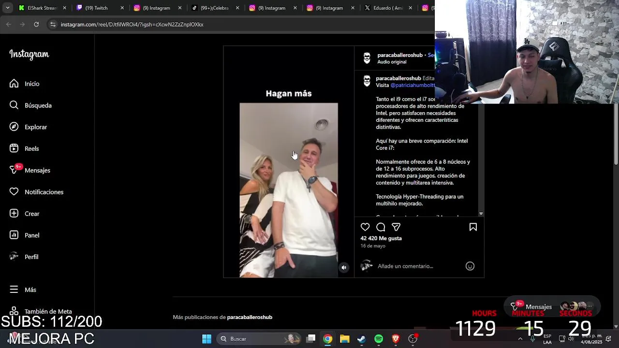This screenshot has height=348, width=619.
Task: Open the paracaballeroshub profile from the reel header
Action: pyautogui.click(x=400, y=55)
